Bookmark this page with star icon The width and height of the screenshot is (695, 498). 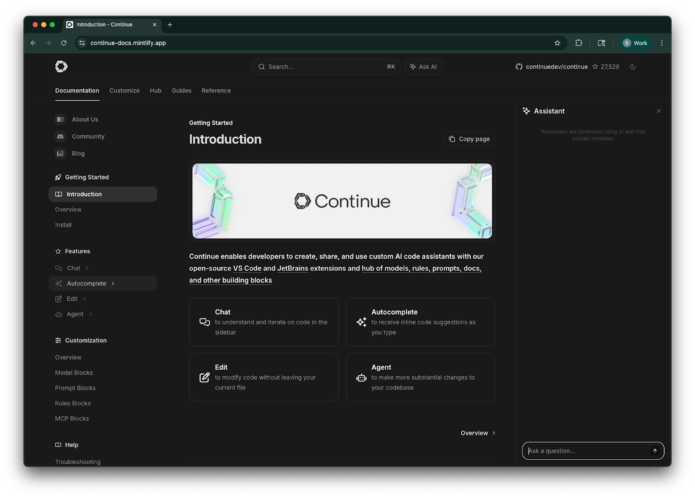[557, 43]
